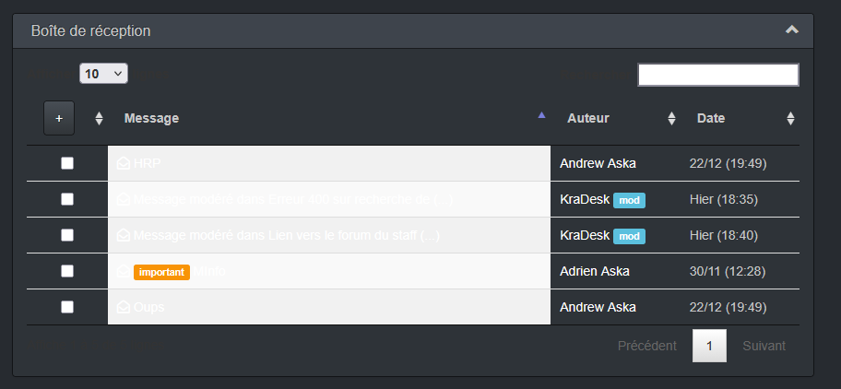This screenshot has height=389, width=841.
Task: Open message modéré dans Lien vers le forum
Action: coord(286,235)
